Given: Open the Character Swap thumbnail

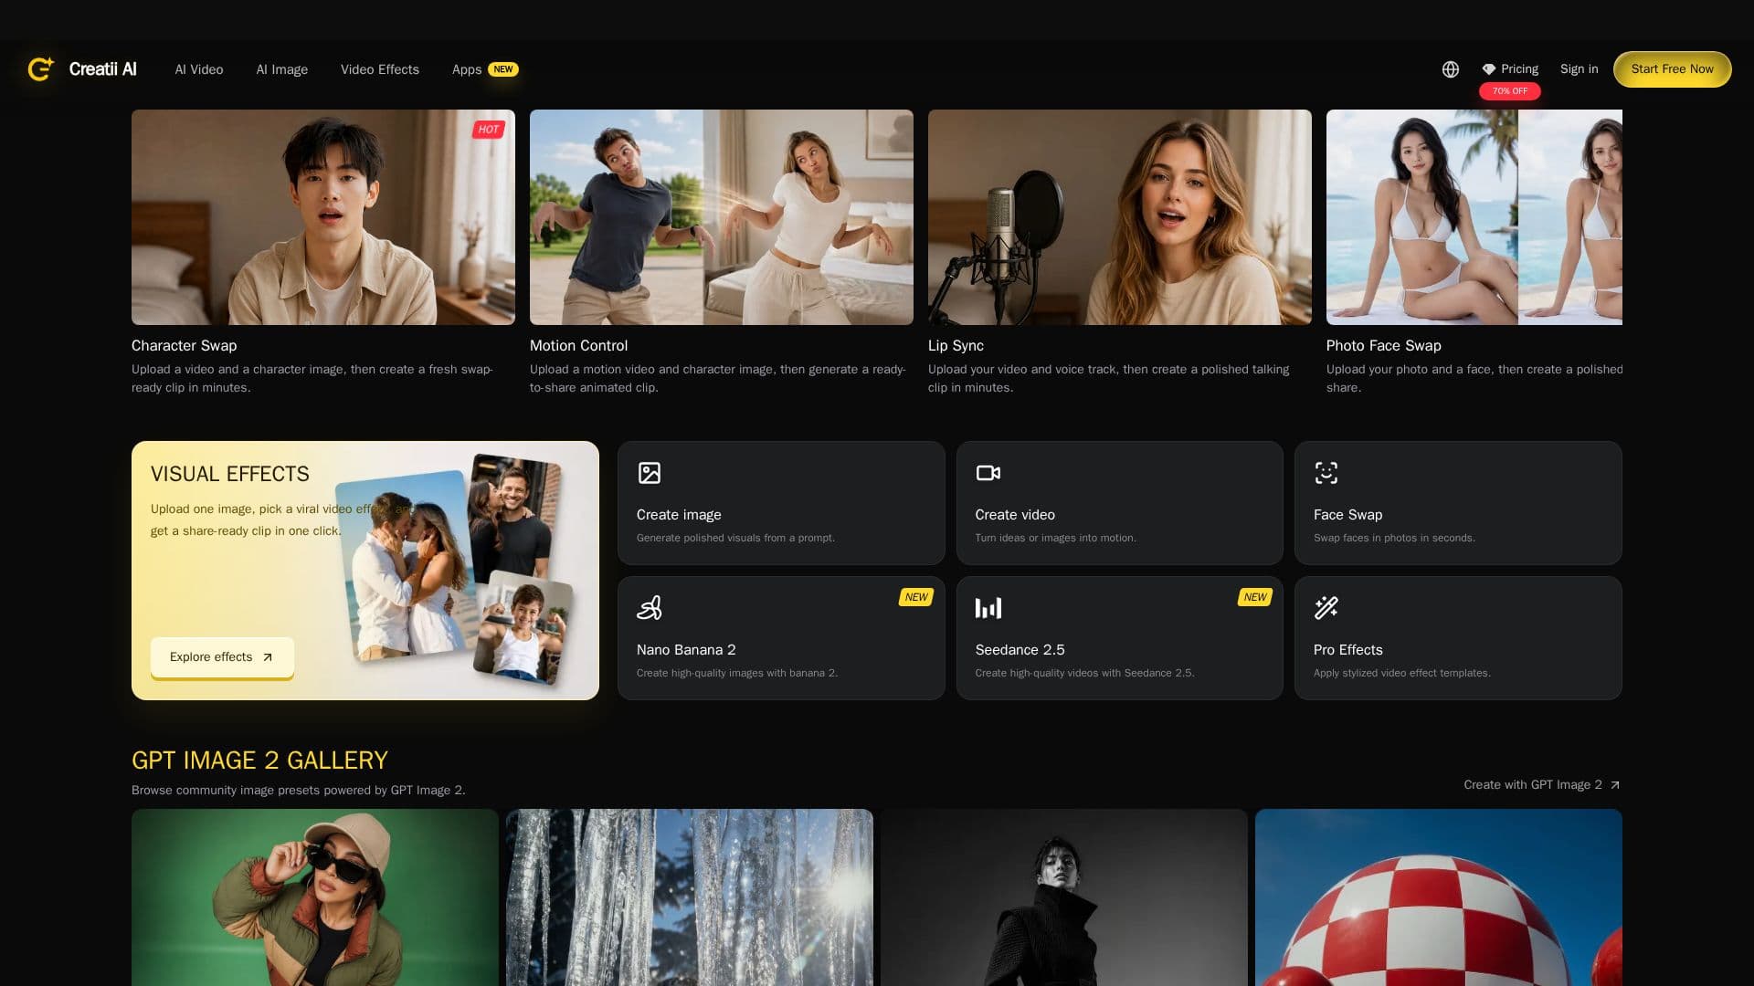Looking at the screenshot, I should click(323, 217).
